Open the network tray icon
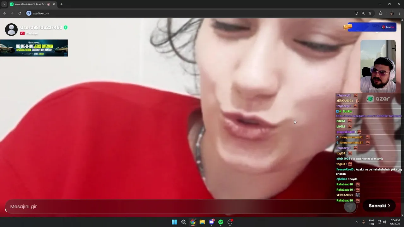The image size is (404, 227). [x=379, y=222]
